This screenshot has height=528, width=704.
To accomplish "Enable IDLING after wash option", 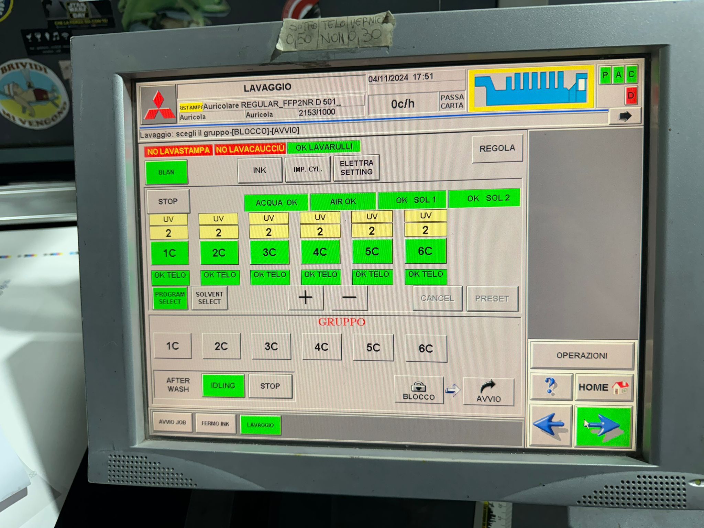I will [223, 385].
